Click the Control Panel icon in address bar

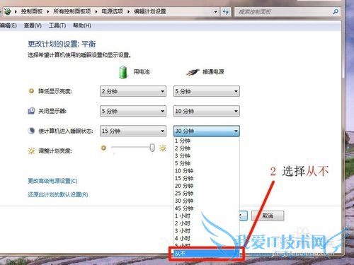[8, 11]
